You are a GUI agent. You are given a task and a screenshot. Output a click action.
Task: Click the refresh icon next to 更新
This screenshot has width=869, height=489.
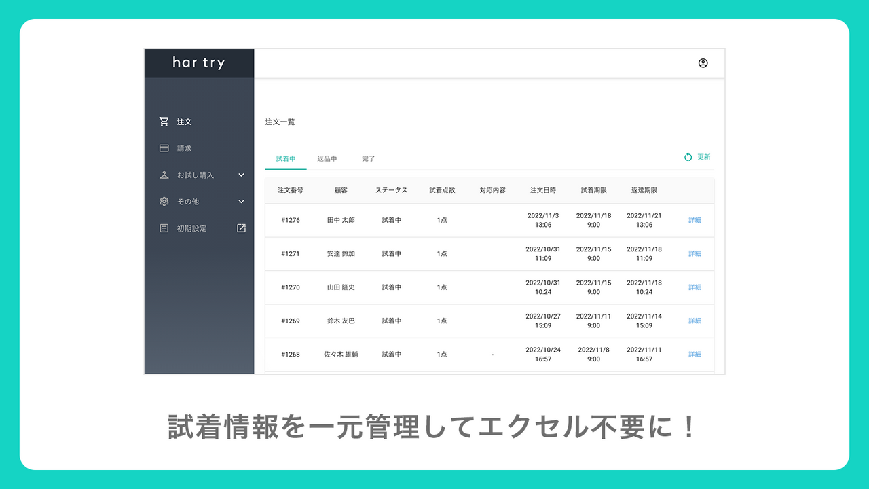(687, 156)
